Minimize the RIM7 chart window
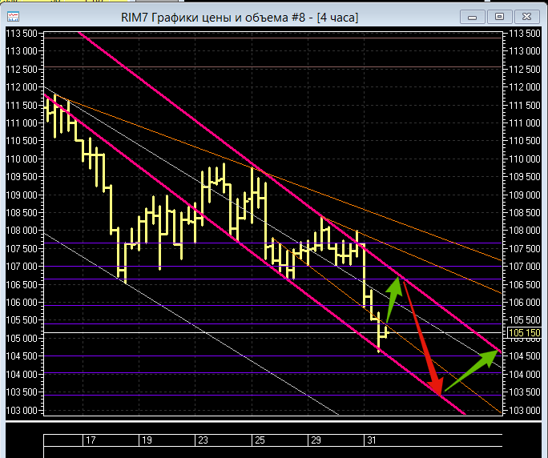The height and width of the screenshot is (458, 548). [x=472, y=17]
